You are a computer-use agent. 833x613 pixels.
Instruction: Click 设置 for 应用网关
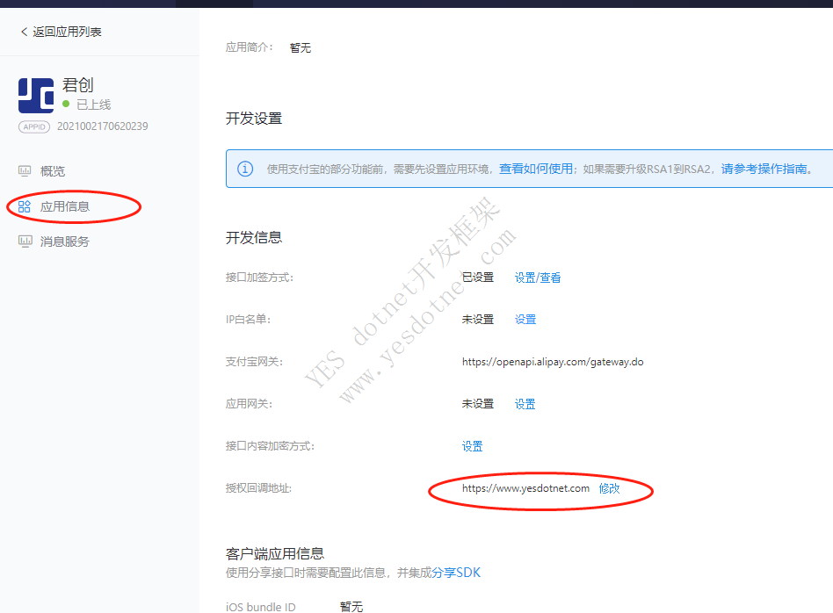[x=525, y=404]
